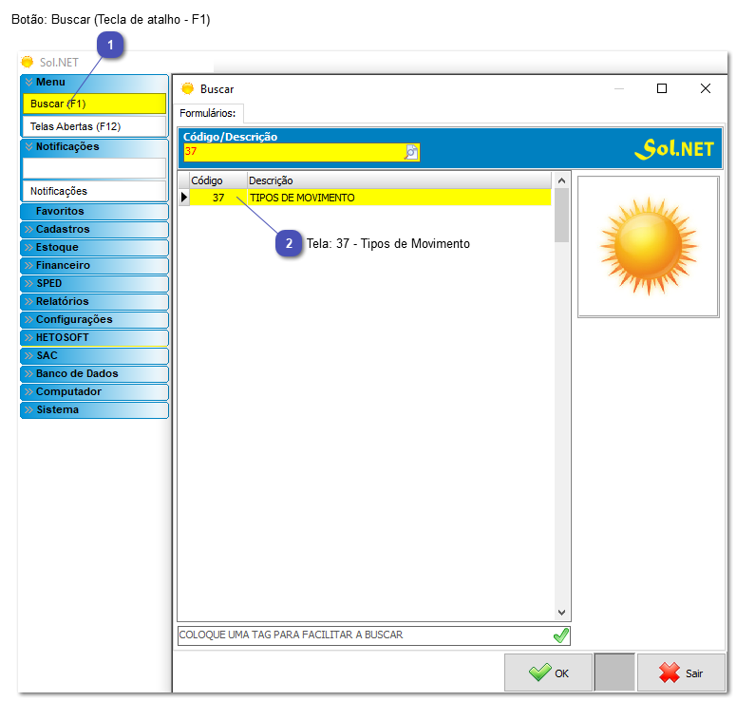
Task: Expand the SAC menu group
Action: pos(94,356)
